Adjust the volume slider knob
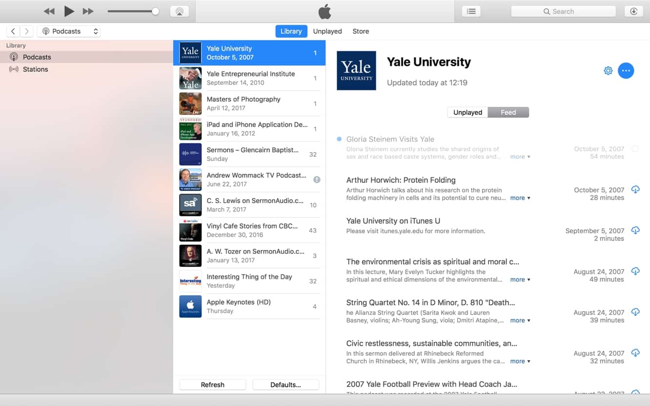This screenshot has height=406, width=650. pyautogui.click(x=155, y=11)
